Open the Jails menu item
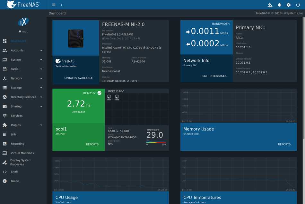 click(x=23, y=134)
